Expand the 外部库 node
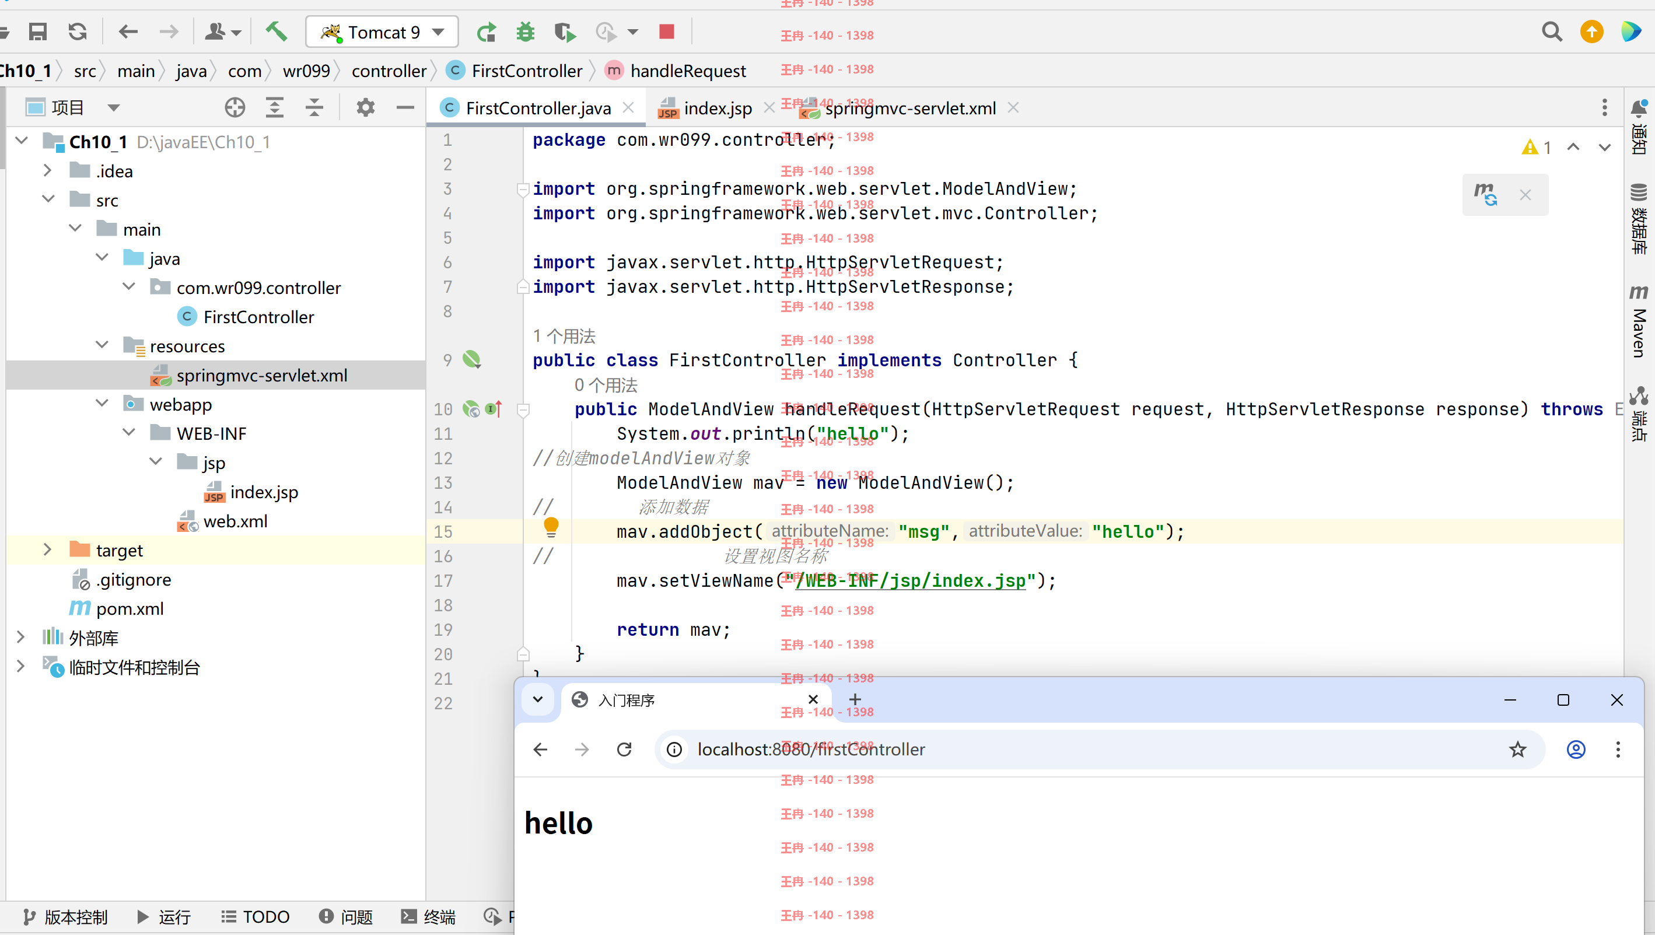 click(20, 637)
